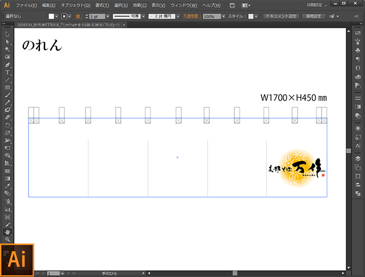Select the Mesh tool

(x=7, y=171)
